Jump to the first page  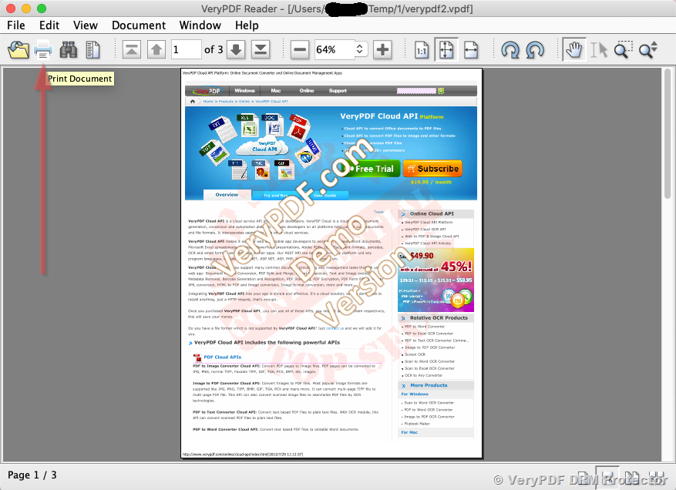click(x=132, y=50)
